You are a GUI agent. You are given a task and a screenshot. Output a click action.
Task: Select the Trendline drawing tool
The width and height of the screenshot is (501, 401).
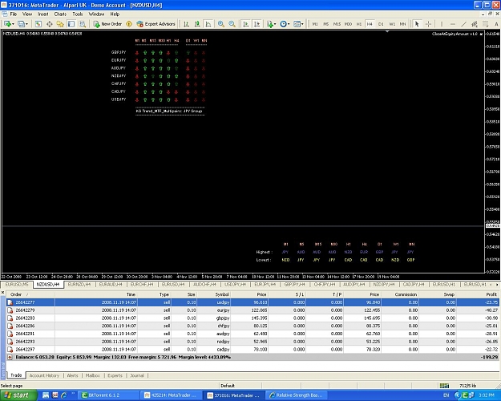(x=463, y=24)
